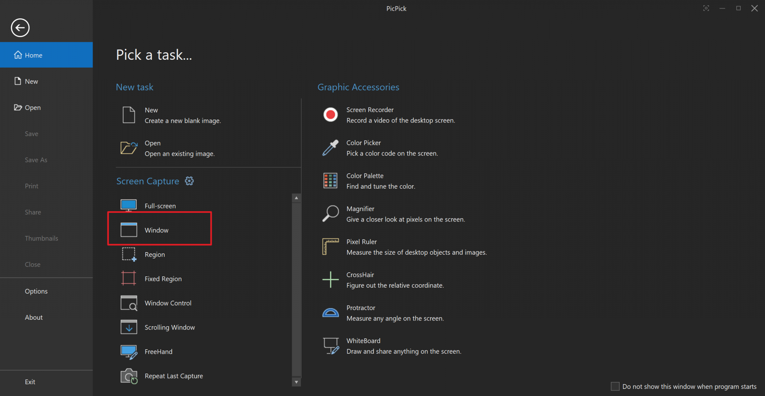Start the FreeHand capture tool

pos(158,352)
